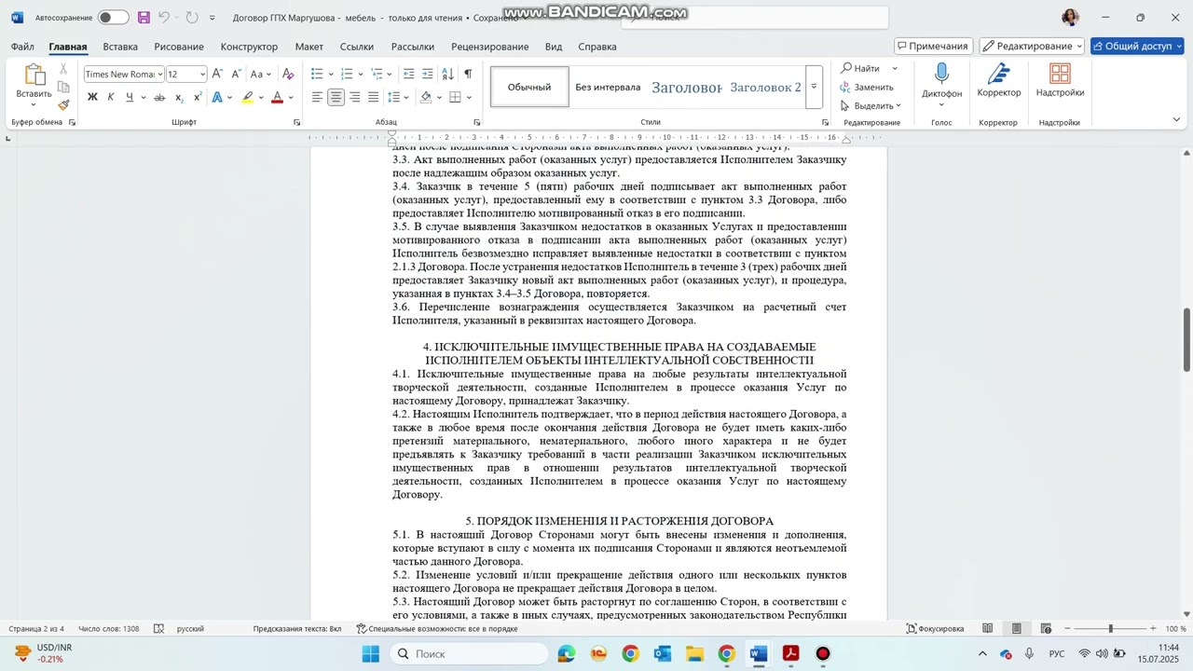Click the Comments (Примечания) button
Viewport: 1193px width, 671px height.
933,46
